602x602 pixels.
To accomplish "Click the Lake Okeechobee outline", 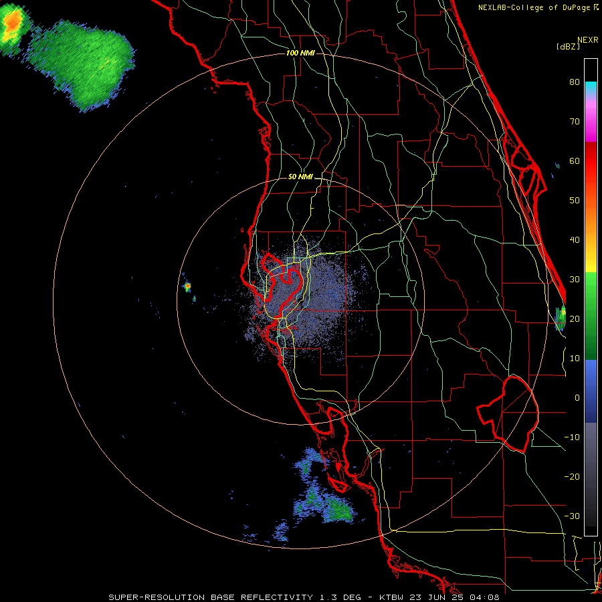I will click(x=508, y=414).
